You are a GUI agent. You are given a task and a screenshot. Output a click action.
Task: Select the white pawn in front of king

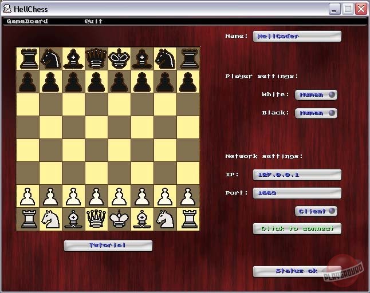pyautogui.click(x=119, y=196)
